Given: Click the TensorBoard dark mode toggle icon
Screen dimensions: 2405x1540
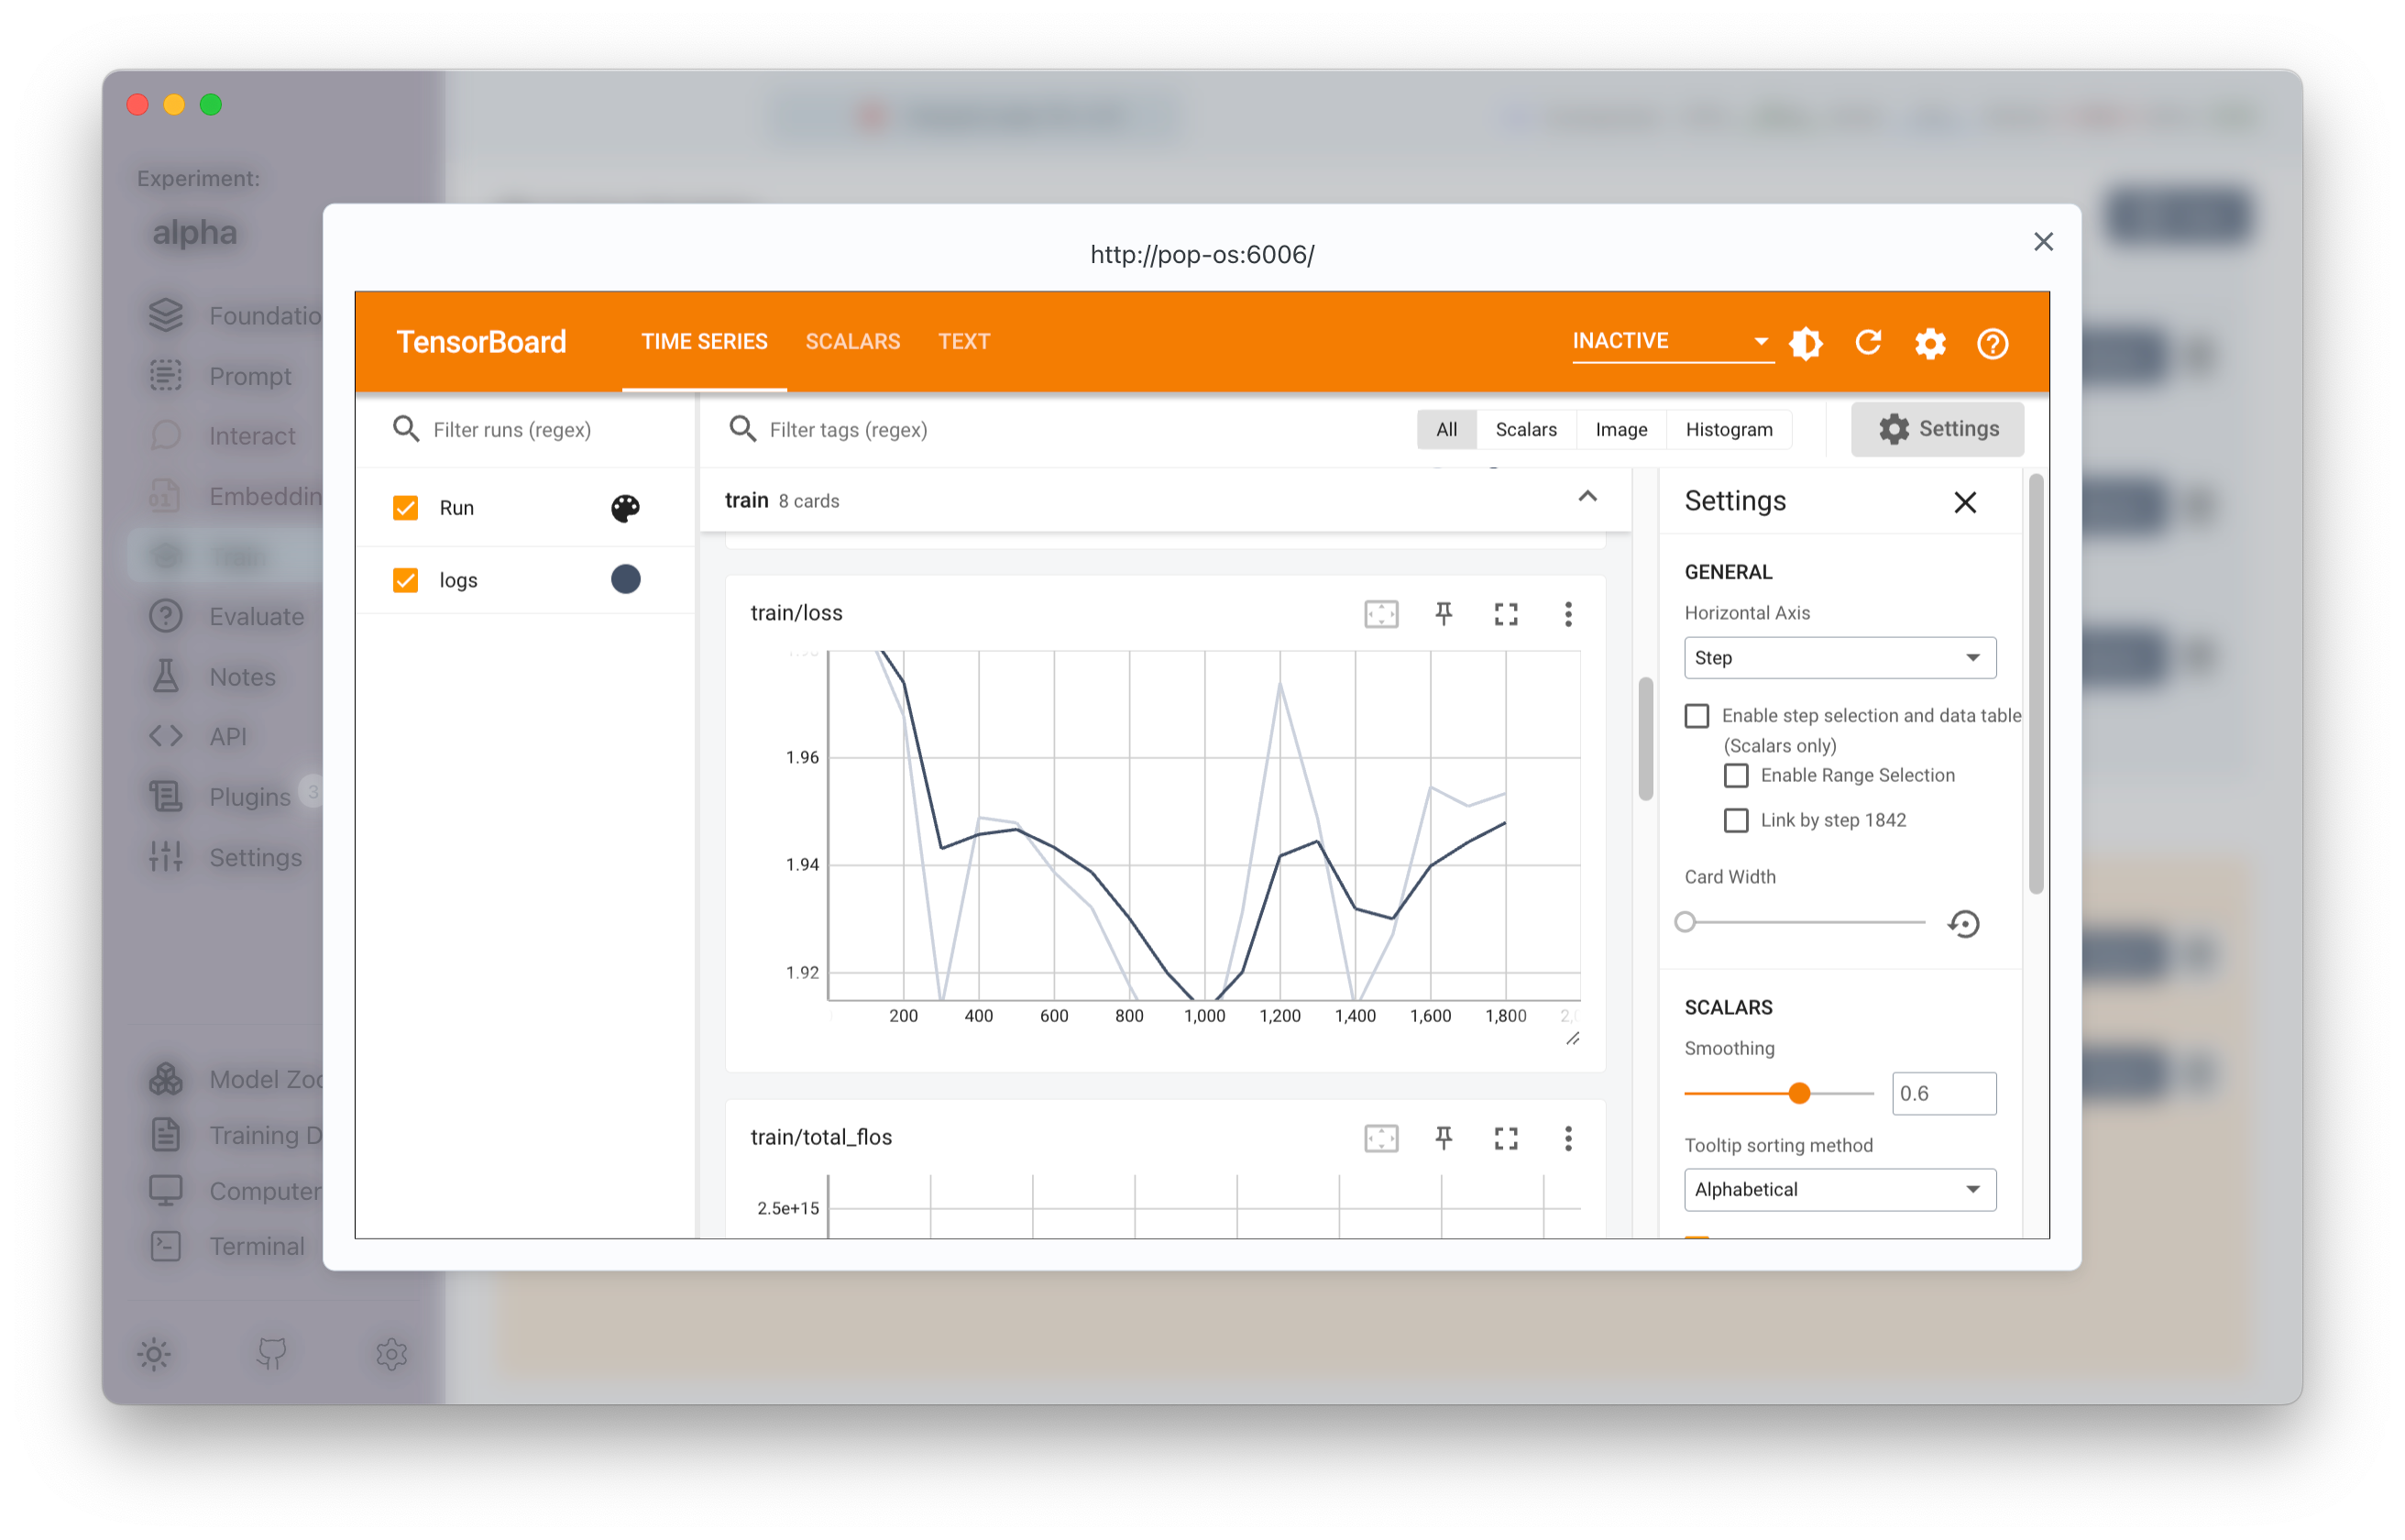Looking at the screenshot, I should [x=1807, y=342].
